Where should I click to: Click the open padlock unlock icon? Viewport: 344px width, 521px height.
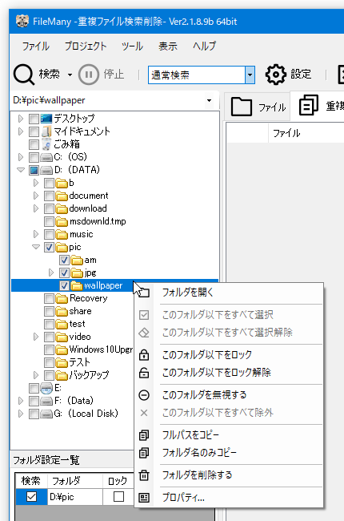(144, 373)
